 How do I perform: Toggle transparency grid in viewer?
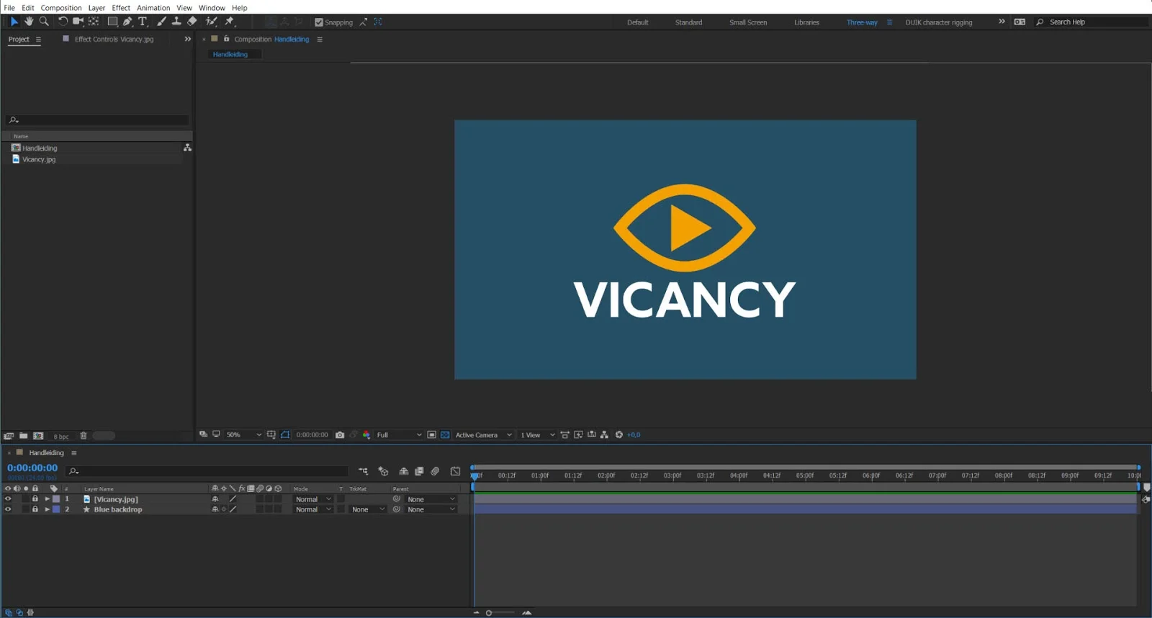pos(445,435)
